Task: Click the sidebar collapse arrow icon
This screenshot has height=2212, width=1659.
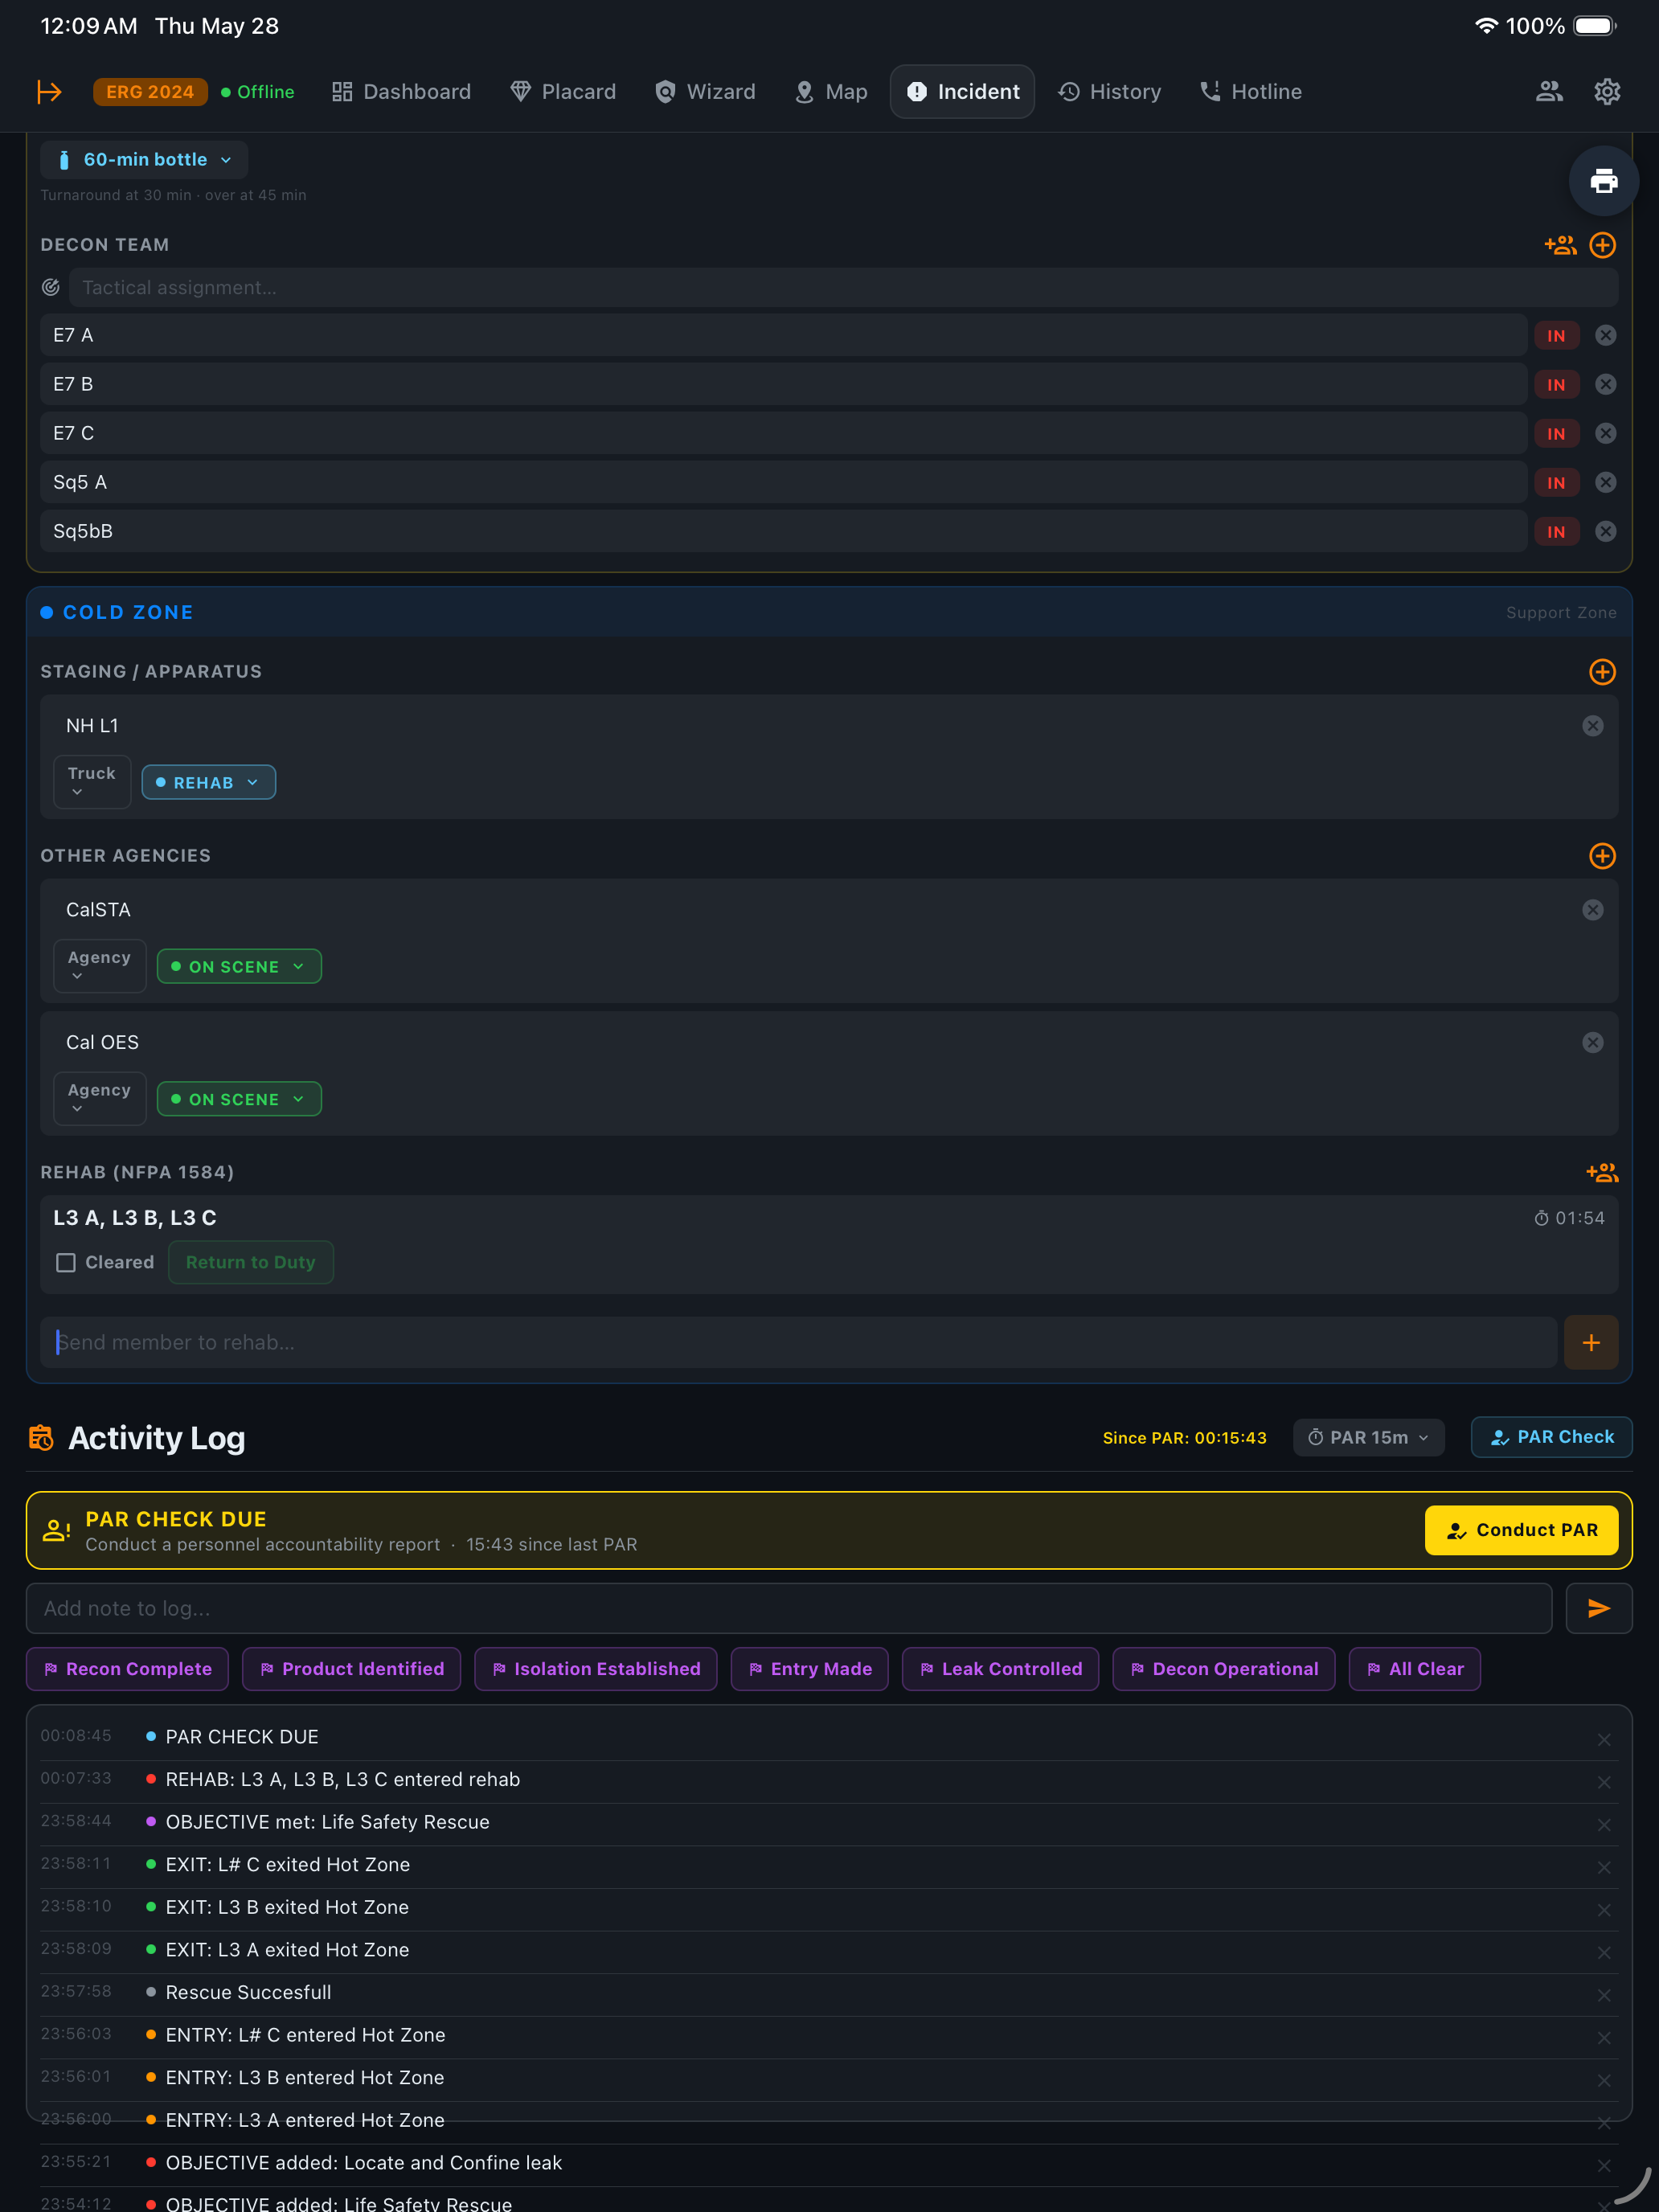Action: pos(49,92)
